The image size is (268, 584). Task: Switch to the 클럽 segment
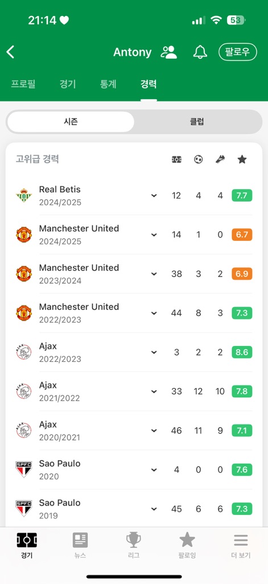coord(197,122)
